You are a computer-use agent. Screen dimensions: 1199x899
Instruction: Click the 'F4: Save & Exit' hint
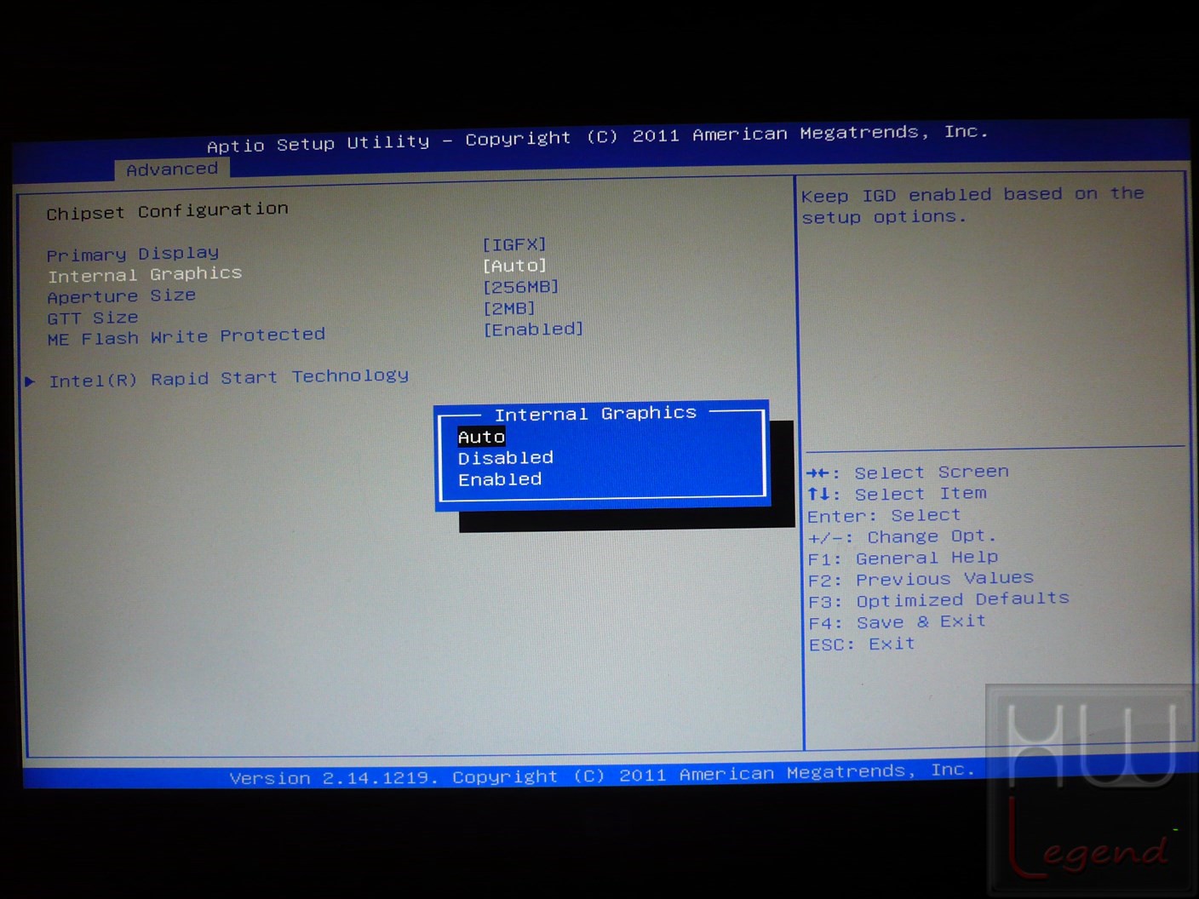(898, 622)
